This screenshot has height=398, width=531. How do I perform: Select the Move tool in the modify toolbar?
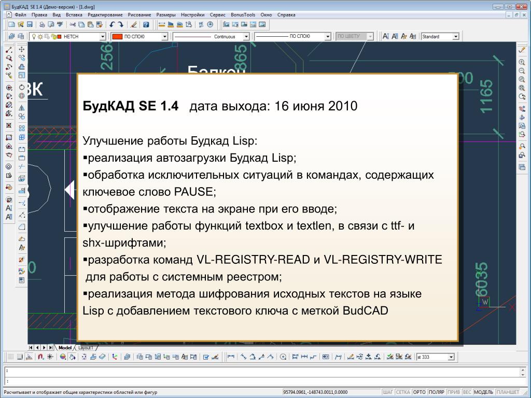pyautogui.click(x=22, y=49)
